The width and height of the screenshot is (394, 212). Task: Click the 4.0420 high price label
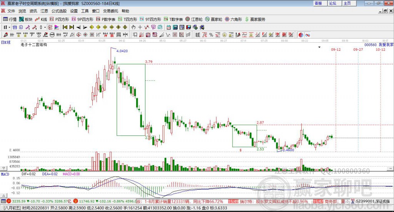point(122,51)
